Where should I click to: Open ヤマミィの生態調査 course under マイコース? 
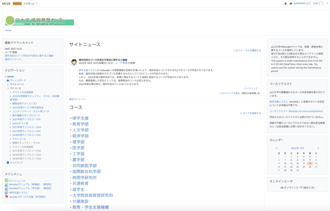(x=23, y=92)
